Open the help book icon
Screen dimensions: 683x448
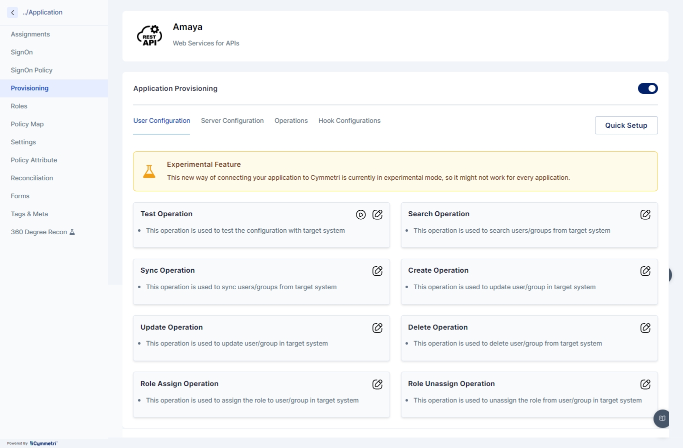pos(662,419)
